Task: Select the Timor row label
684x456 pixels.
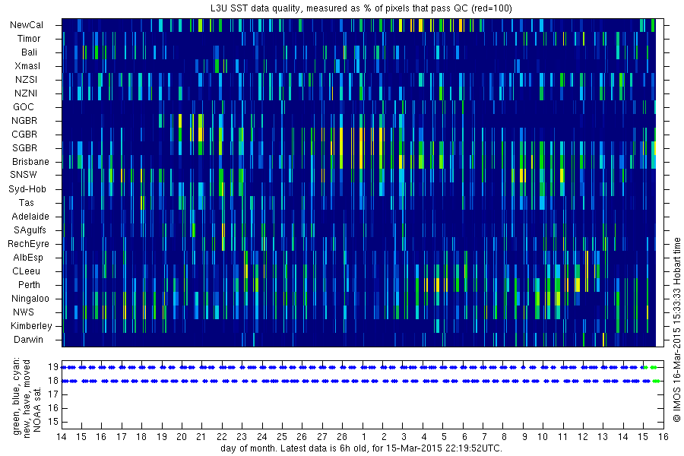Action: [x=29, y=39]
